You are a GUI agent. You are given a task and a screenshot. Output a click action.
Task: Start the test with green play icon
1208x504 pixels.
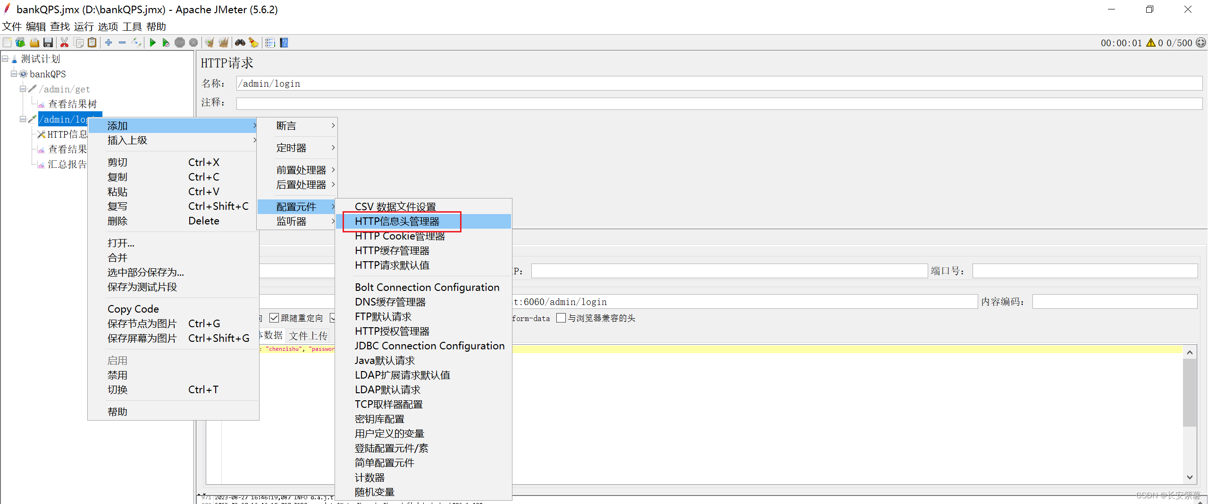[152, 43]
